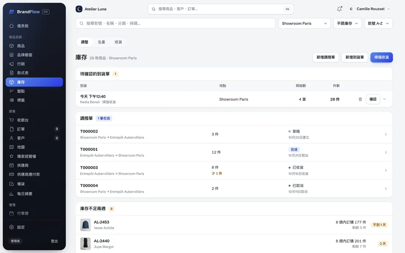Click the 獨家經營權 star icon
Viewport: 405px width, 253px height.
point(11,156)
